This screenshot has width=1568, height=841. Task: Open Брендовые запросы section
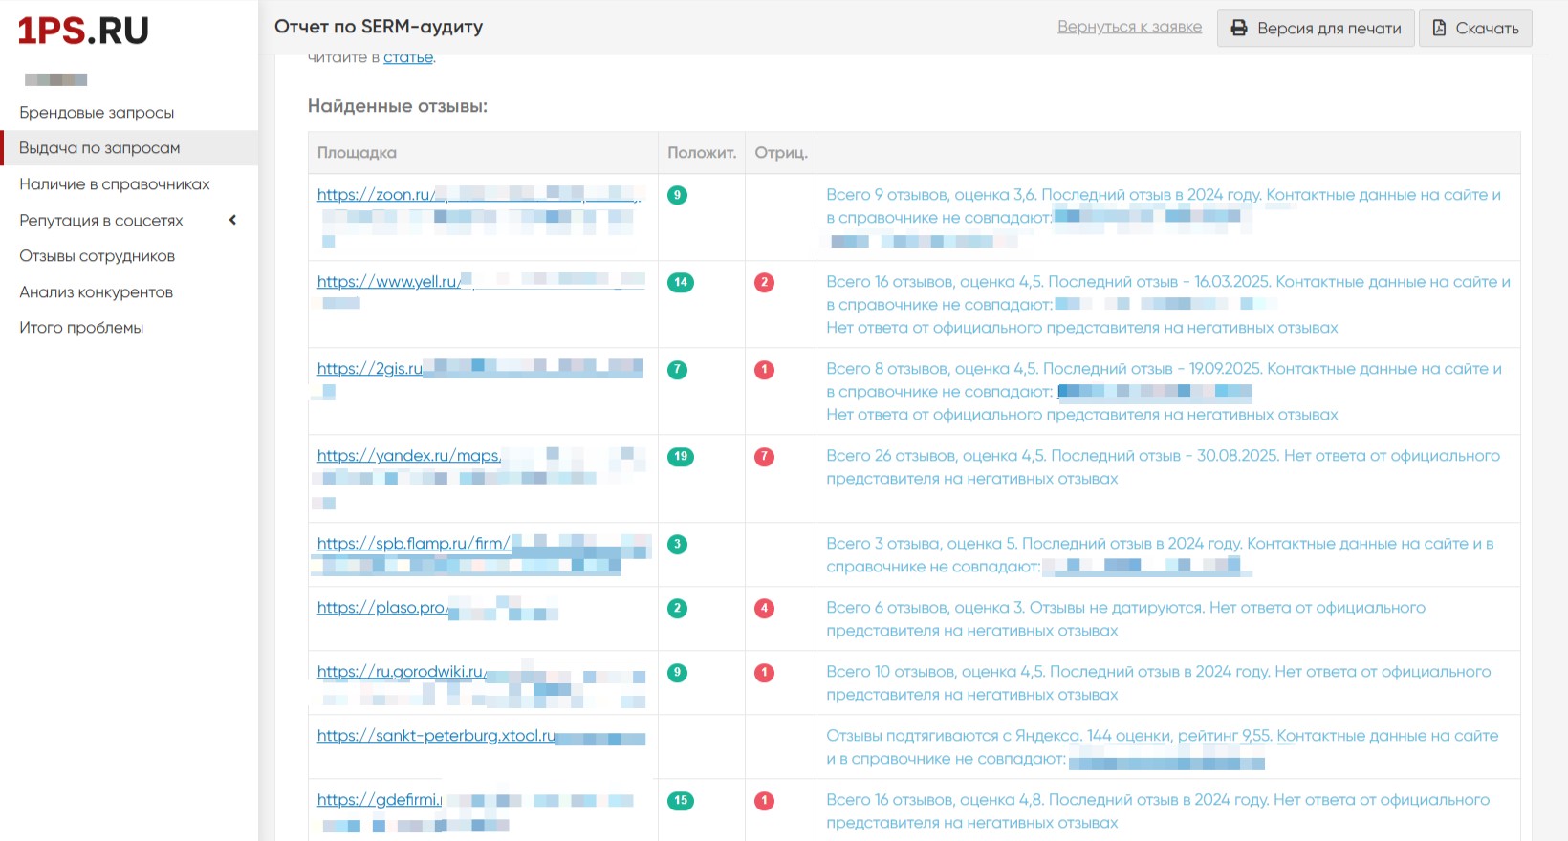[x=97, y=113]
